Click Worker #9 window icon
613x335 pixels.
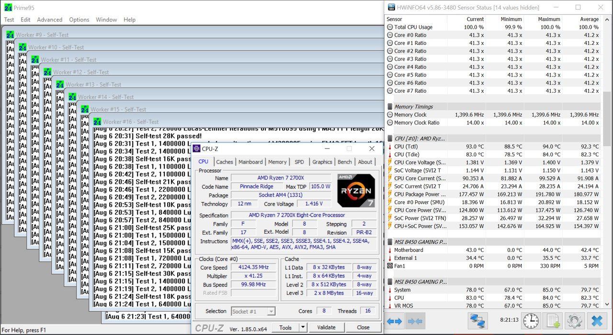point(10,34)
